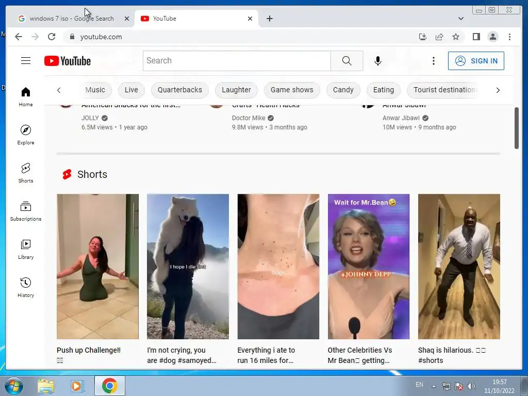Filter by Eating chip

click(x=384, y=90)
